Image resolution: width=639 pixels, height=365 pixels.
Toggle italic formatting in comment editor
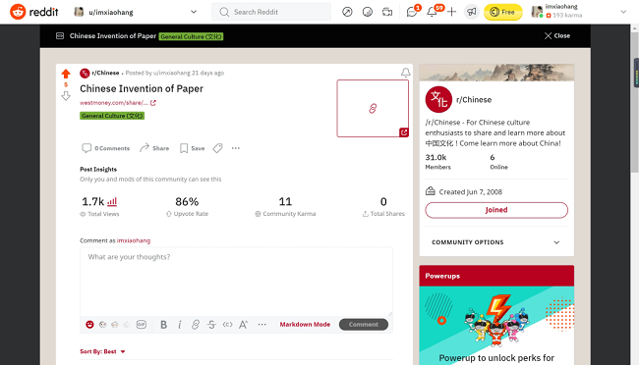[179, 325]
